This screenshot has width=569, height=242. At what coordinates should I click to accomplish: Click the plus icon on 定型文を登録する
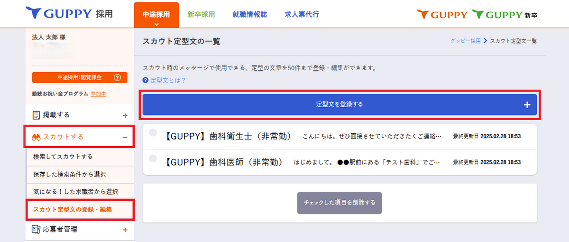(x=527, y=105)
